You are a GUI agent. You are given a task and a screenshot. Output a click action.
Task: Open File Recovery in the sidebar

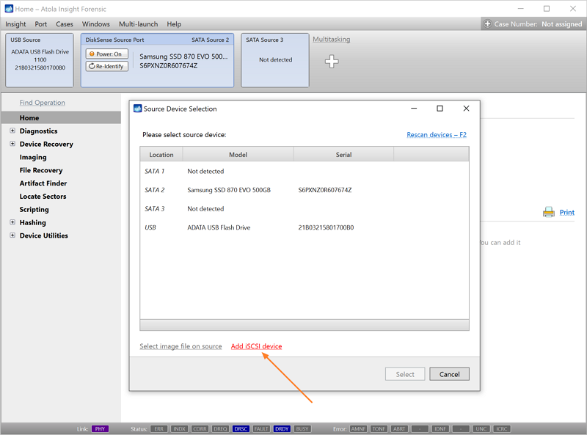41,170
